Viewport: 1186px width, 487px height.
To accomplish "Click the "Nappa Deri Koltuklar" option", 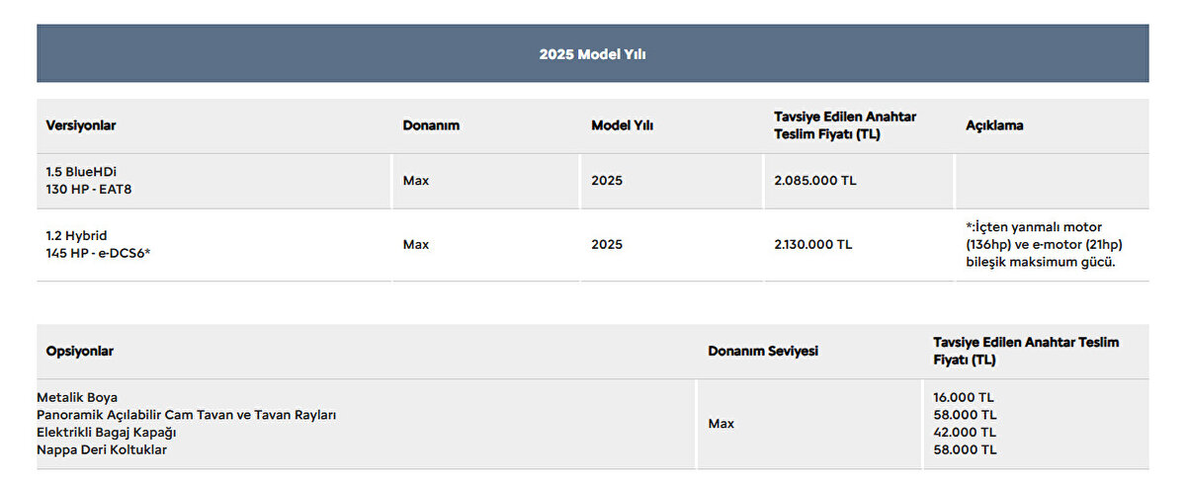I will click(x=102, y=449).
